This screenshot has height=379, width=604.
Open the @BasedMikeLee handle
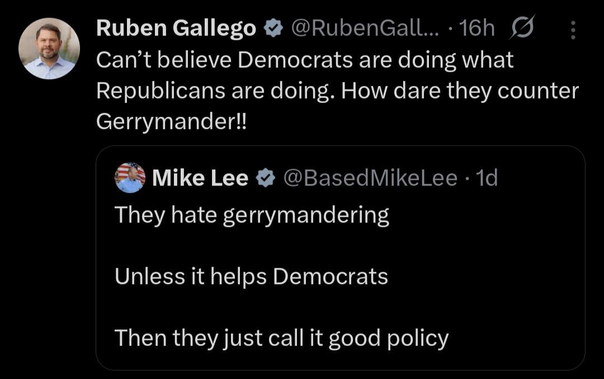(x=370, y=178)
